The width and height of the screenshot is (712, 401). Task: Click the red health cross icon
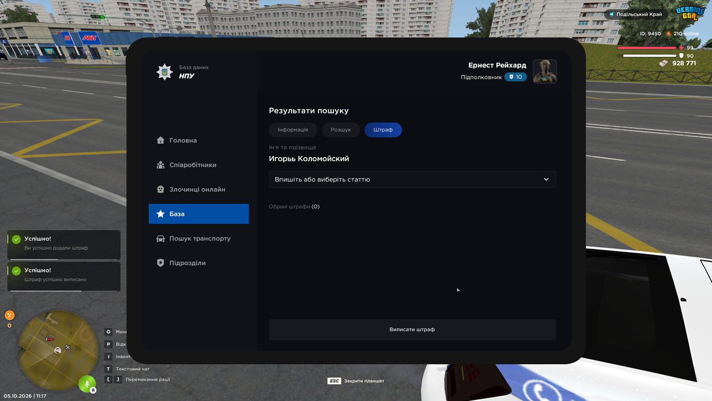[681, 48]
